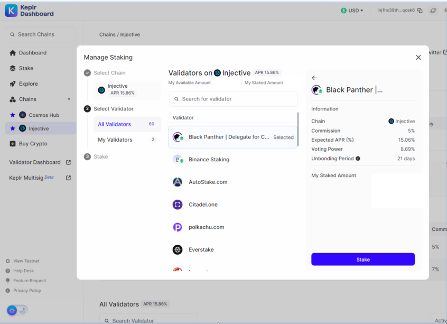Screen dimensions: 447x324
Task: Toggle the light/dark theme switch
Action: [x=17, y=310]
